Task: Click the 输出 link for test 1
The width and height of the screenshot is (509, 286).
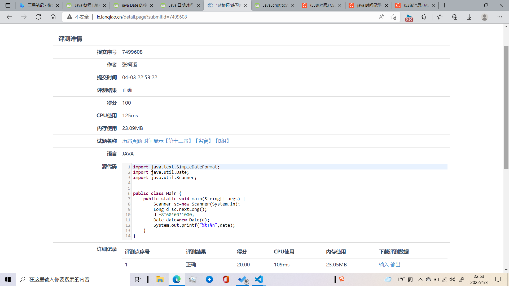Action: pos(395,265)
